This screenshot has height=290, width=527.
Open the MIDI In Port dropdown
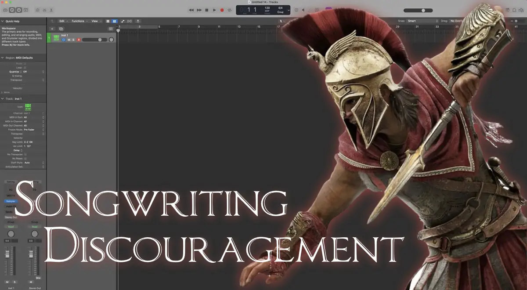pyautogui.click(x=34, y=117)
